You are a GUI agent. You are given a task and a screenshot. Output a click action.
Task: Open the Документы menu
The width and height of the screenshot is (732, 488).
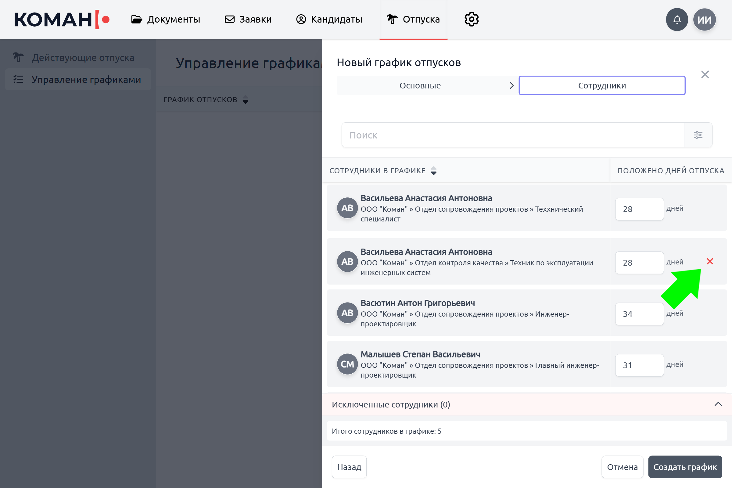(x=166, y=20)
